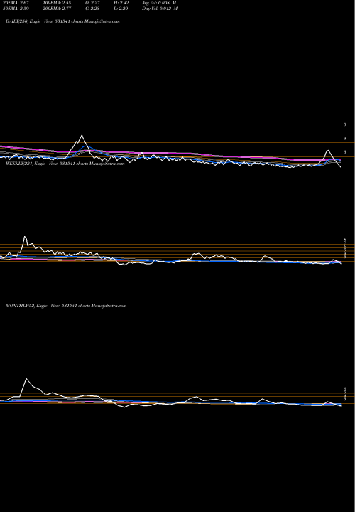Click the WEEKLY(221) Eagle View chart title
355x512 pixels.
65,164
